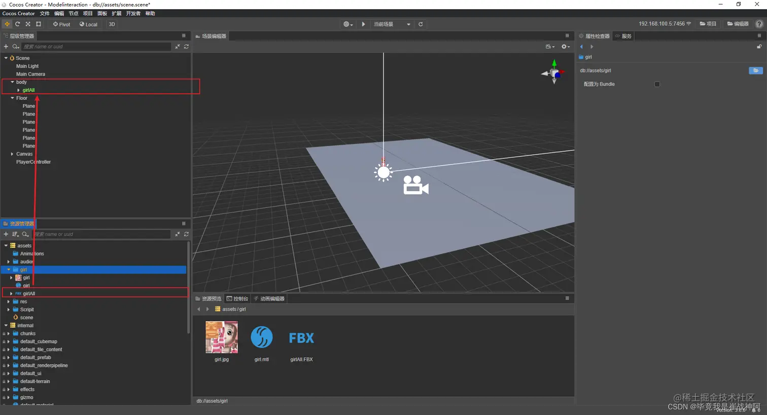Open the 扩展 menu
The width and height of the screenshot is (767, 415).
[x=116, y=13]
